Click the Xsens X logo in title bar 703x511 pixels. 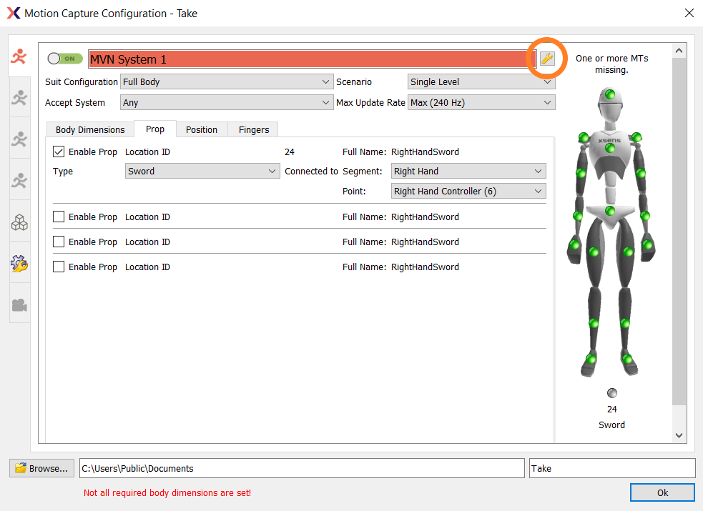tap(14, 13)
